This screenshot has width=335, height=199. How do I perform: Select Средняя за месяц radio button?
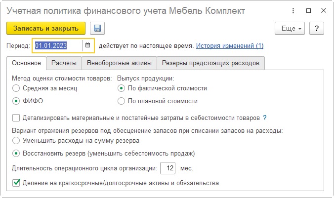(17, 88)
